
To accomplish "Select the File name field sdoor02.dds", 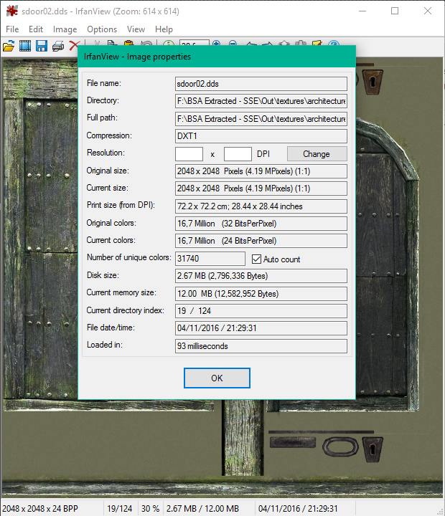I will [x=261, y=84].
